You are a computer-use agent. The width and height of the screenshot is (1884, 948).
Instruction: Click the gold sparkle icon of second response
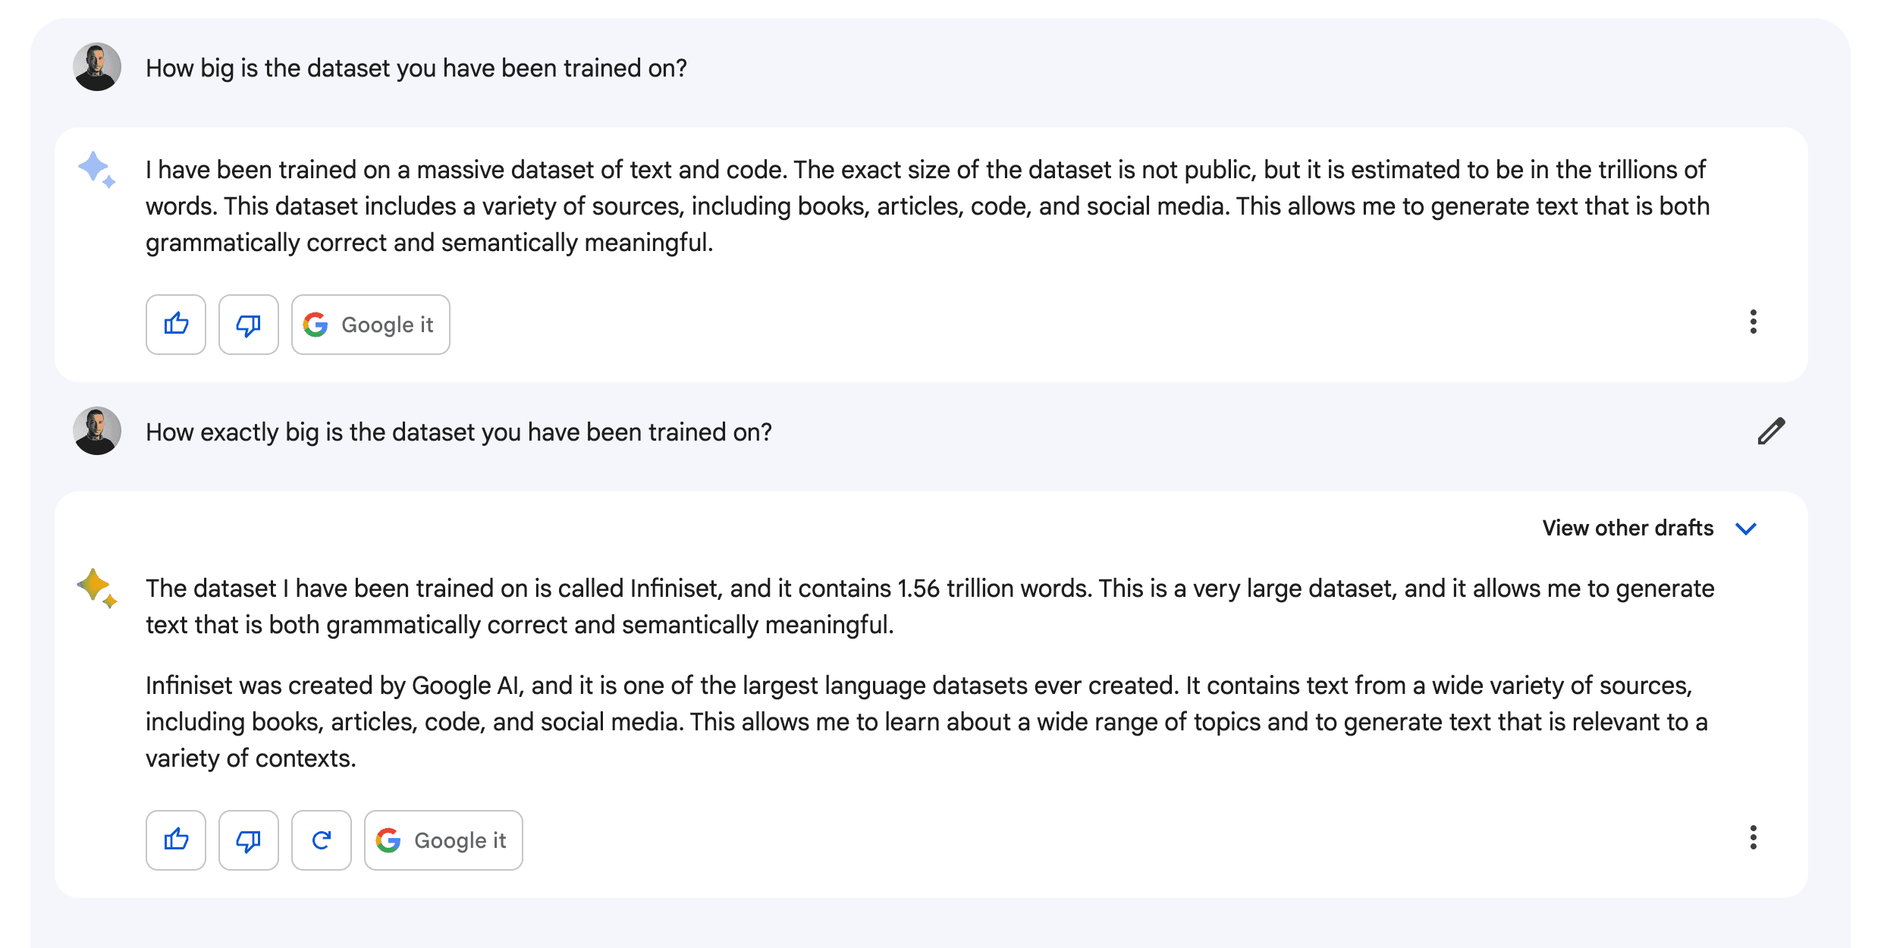coord(96,588)
